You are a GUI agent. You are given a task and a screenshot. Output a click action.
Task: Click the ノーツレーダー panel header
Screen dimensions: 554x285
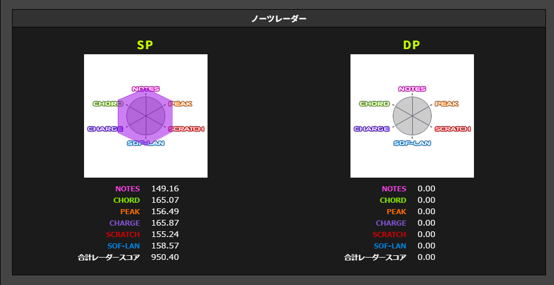[279, 18]
